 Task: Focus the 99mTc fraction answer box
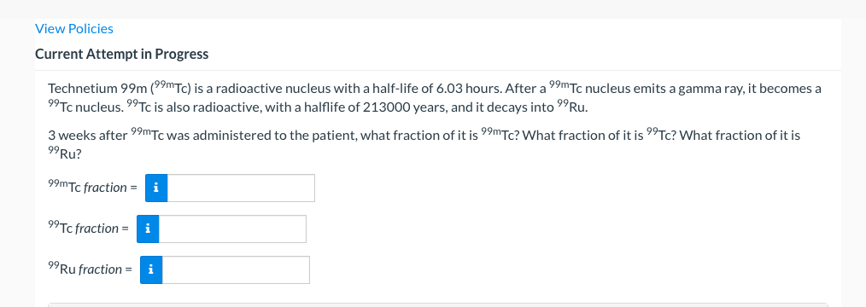click(x=241, y=188)
